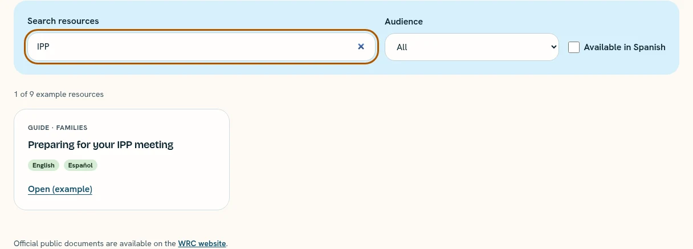Enable the Available in Spanish checkbox
693x249 pixels.
click(574, 47)
